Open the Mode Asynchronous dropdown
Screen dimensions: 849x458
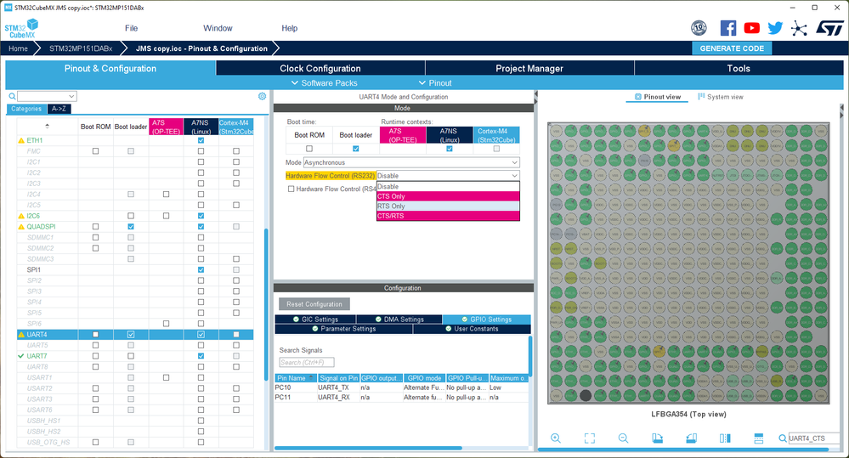pyautogui.click(x=411, y=162)
